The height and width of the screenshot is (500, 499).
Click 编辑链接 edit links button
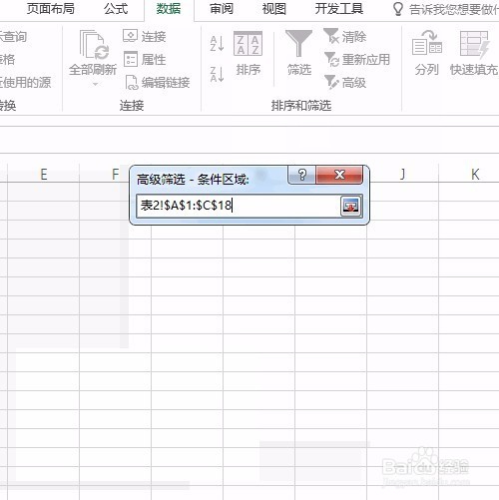click(158, 83)
